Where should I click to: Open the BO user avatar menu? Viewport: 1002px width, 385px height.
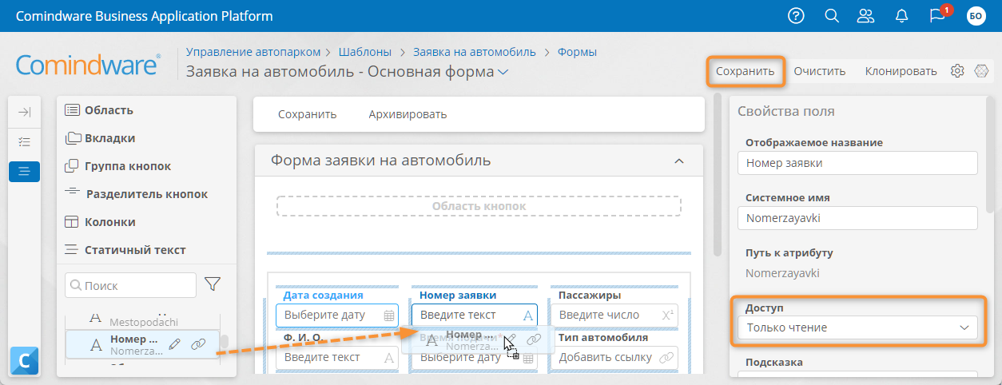976,16
